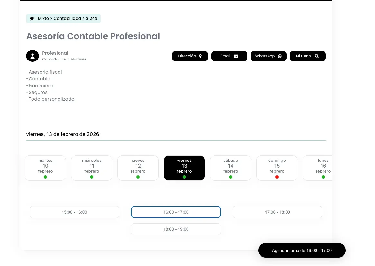Click the location pin icon on Dirección button
The width and height of the screenshot is (375, 266).
tap(200, 56)
